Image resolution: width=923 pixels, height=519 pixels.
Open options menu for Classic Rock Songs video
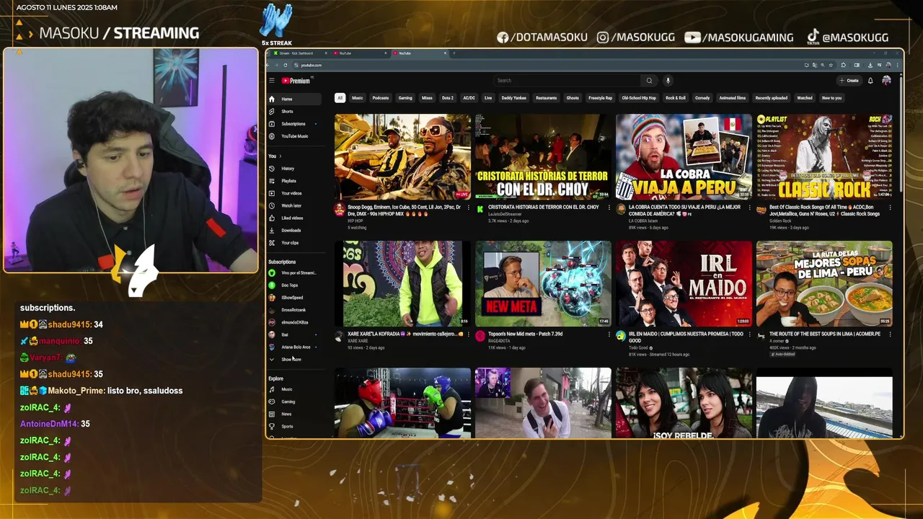click(x=889, y=208)
